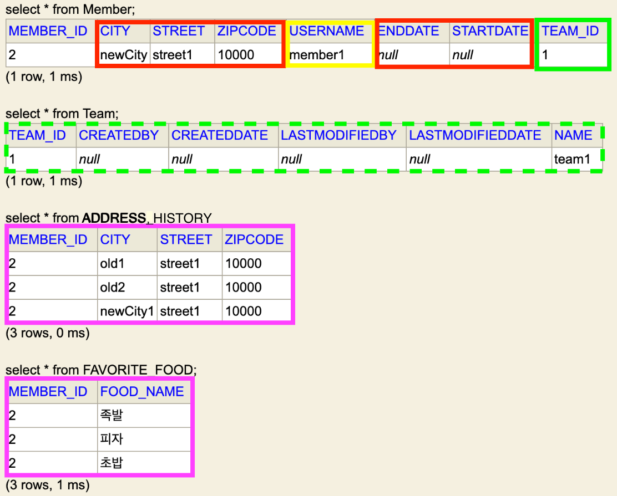
Task: Select ZIPCODE header in Member table
Action: point(247,30)
